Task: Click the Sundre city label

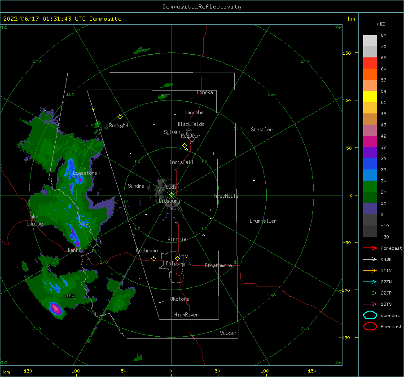Action: [x=136, y=186]
